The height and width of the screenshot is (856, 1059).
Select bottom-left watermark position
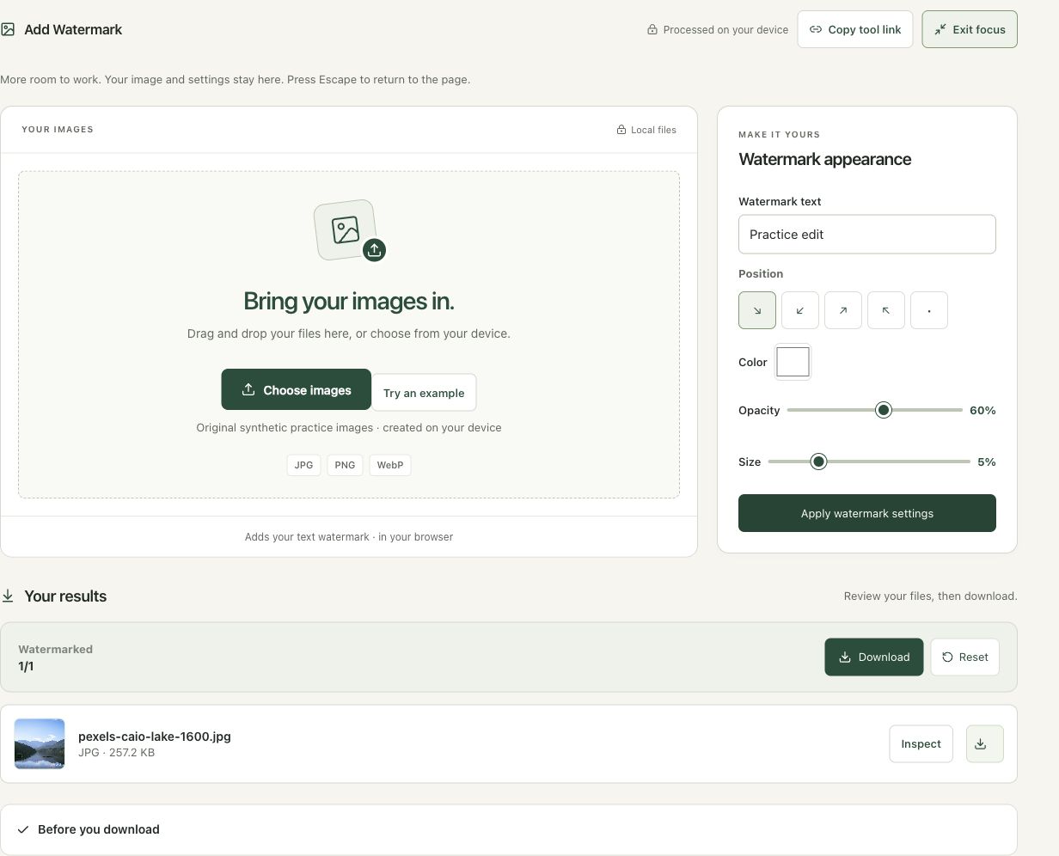(800, 310)
